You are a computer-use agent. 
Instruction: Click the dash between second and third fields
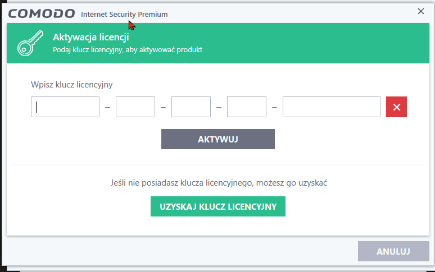[x=163, y=107]
